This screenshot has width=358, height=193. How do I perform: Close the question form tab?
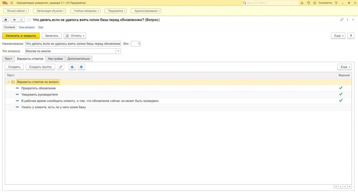[x=353, y=20]
